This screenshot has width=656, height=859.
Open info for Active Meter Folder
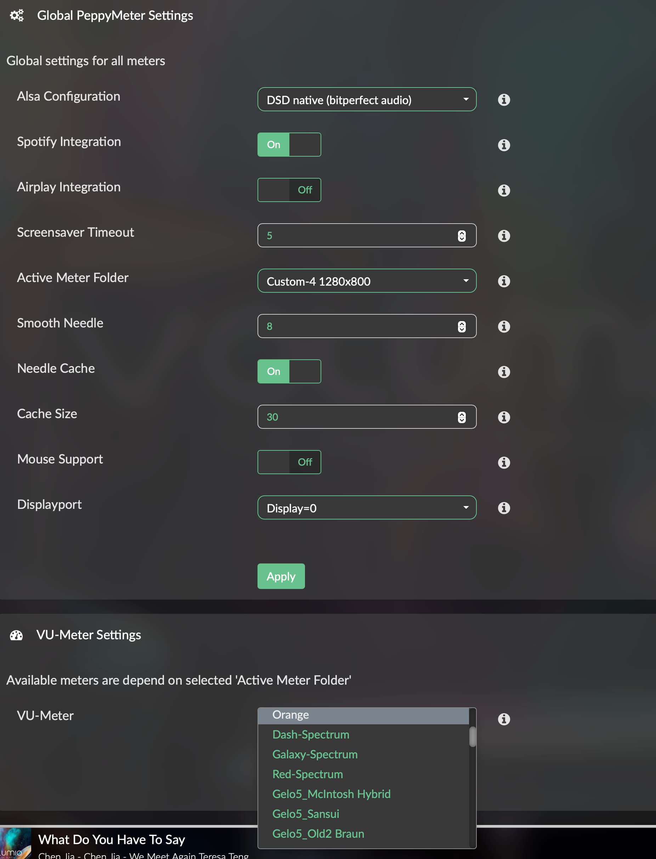click(x=504, y=281)
